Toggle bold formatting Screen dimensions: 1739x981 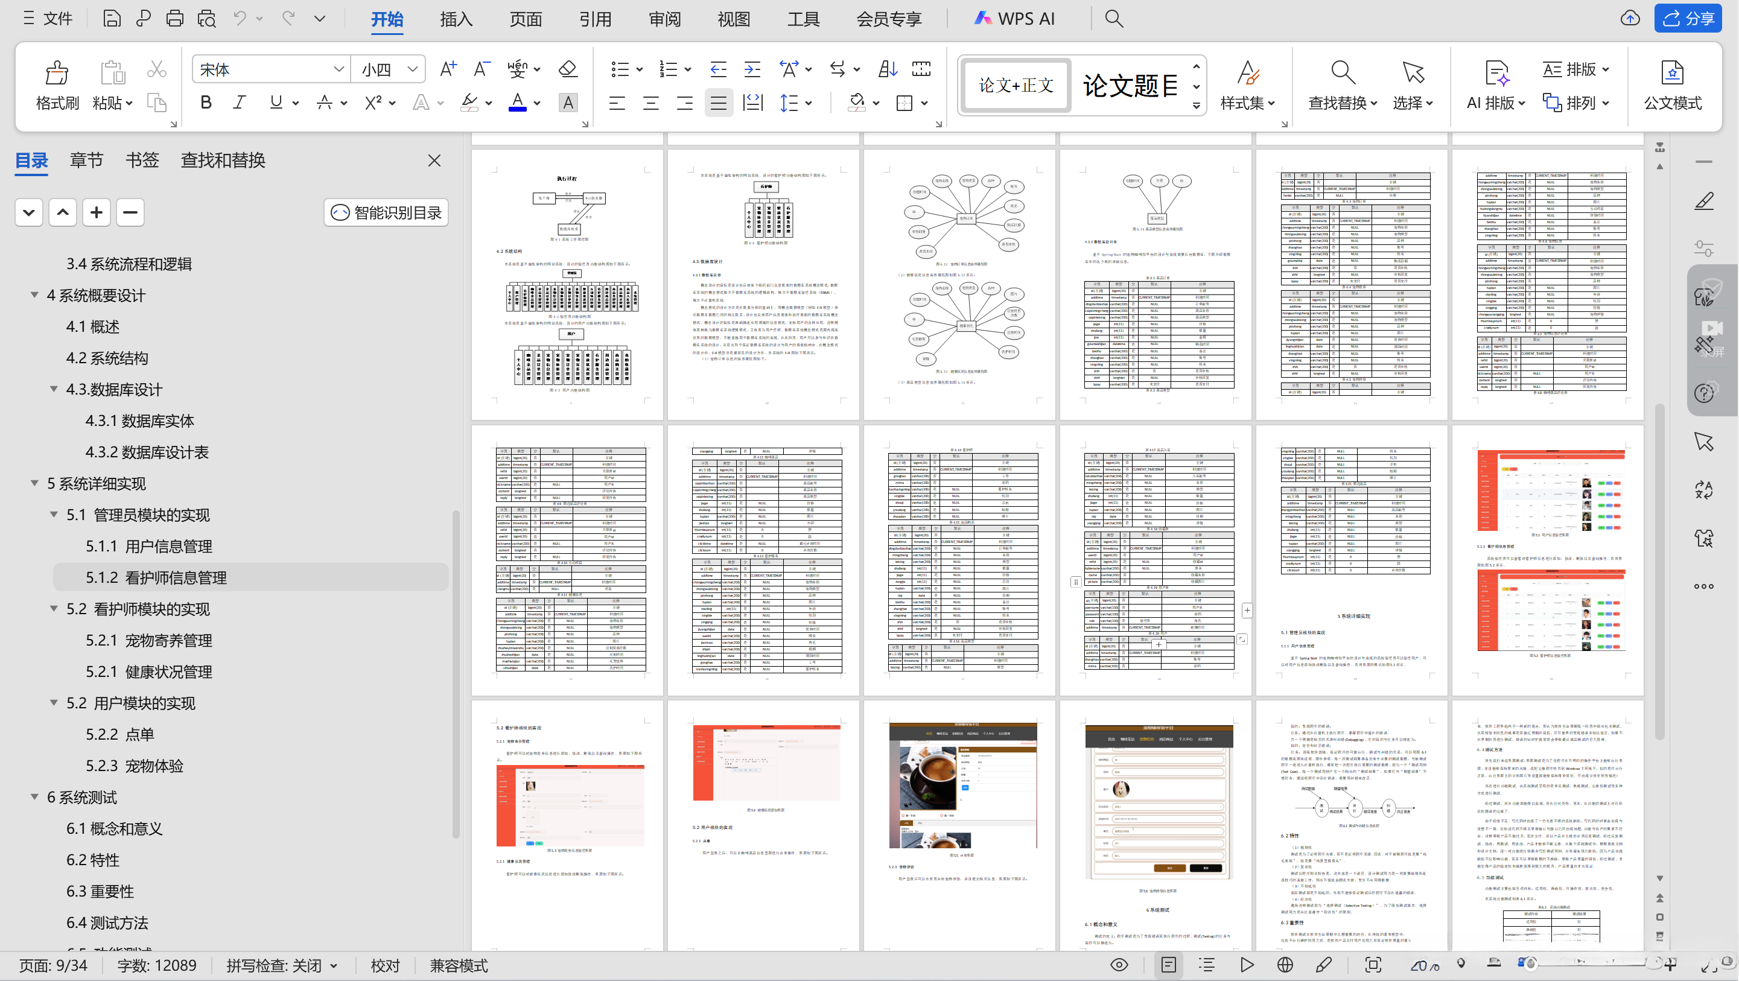click(x=205, y=102)
